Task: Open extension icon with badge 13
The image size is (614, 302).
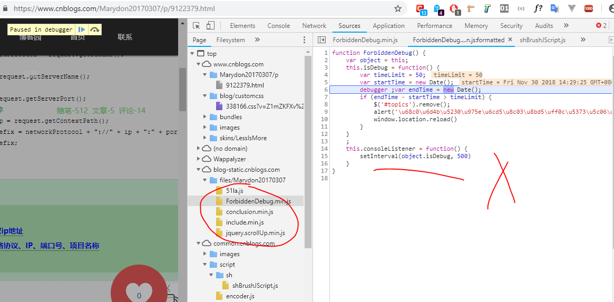Action: [x=421, y=9]
